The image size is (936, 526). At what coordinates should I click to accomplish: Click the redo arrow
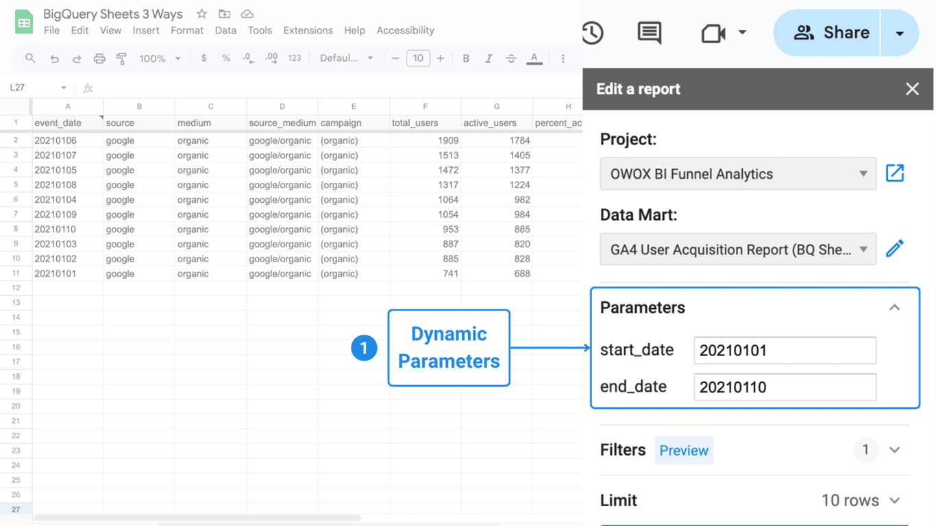(77, 59)
